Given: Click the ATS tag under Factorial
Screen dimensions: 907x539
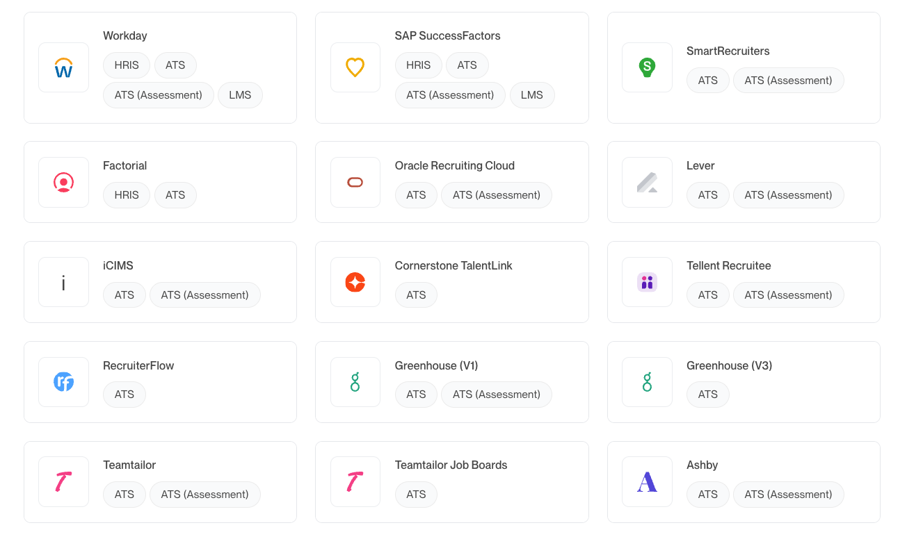Looking at the screenshot, I should tap(175, 195).
